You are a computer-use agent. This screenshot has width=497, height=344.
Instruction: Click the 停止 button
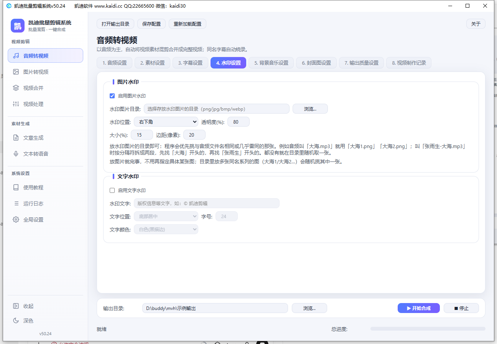click(x=461, y=308)
